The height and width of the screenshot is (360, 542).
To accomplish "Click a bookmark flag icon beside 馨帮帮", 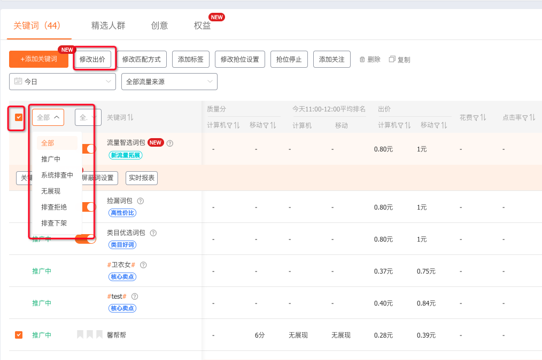I will click(x=81, y=335).
